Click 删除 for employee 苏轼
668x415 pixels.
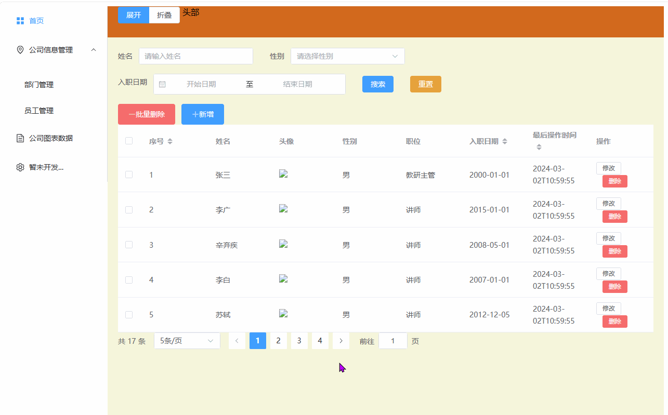615,322
